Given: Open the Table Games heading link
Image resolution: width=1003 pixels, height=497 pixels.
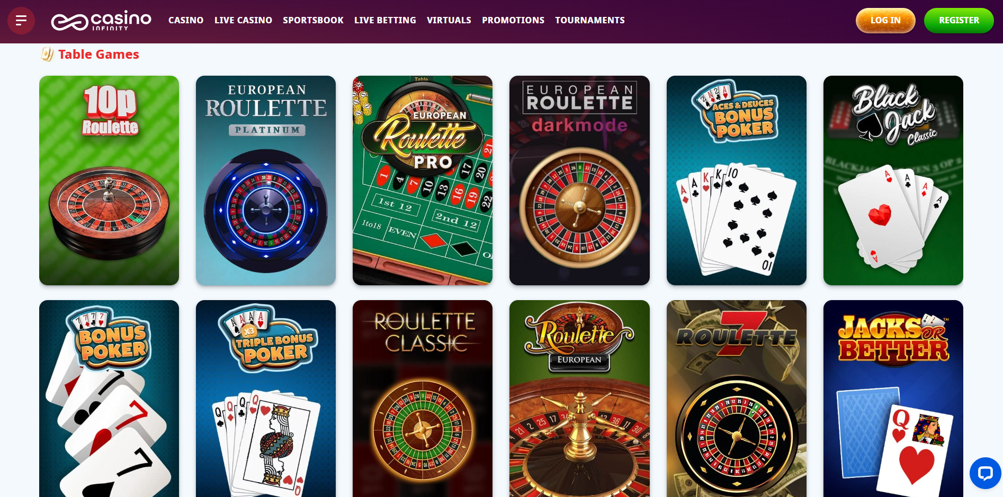Looking at the screenshot, I should (98, 55).
